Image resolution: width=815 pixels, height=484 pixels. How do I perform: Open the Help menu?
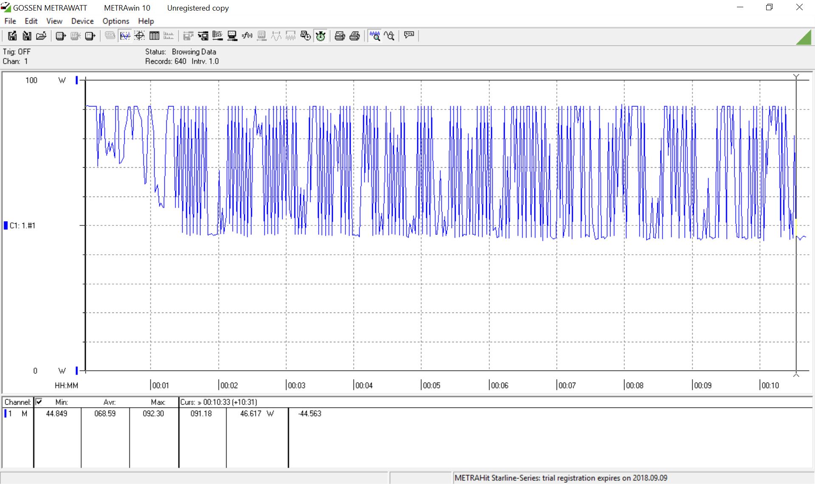tap(146, 21)
